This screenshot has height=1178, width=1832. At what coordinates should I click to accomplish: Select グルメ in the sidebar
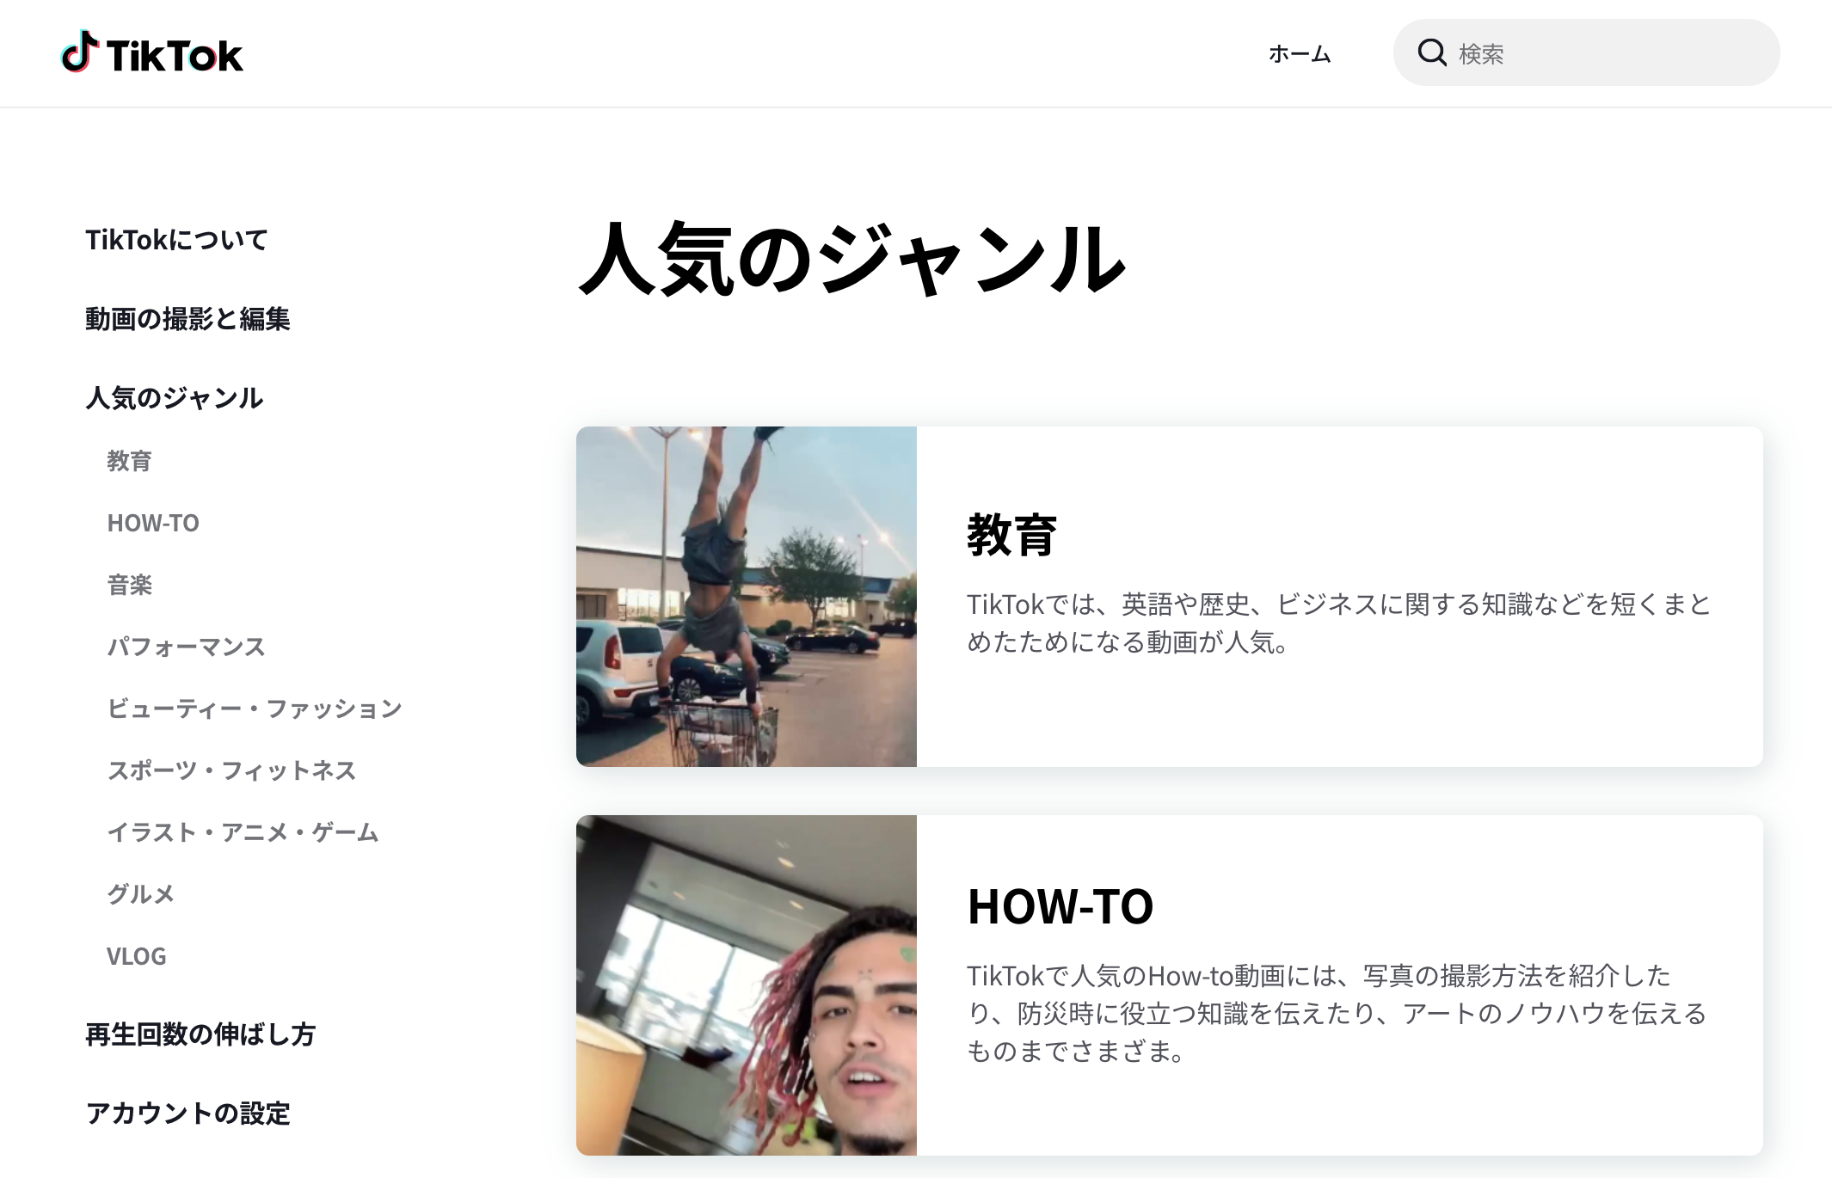pyautogui.click(x=140, y=894)
